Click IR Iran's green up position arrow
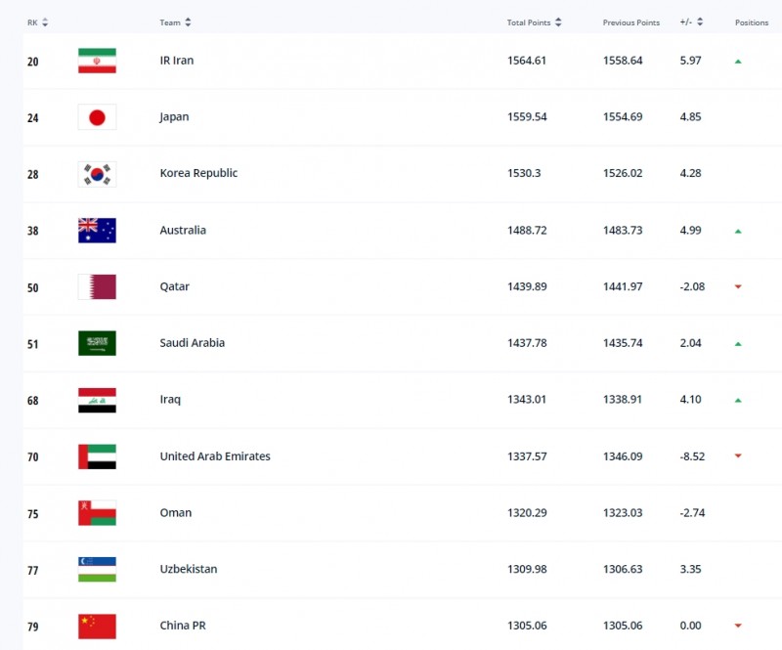The image size is (782, 650). 738,61
